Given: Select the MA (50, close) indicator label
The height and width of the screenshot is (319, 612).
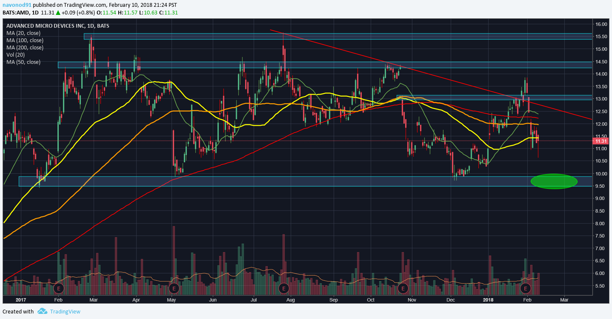Looking at the screenshot, I should click(x=23, y=62).
